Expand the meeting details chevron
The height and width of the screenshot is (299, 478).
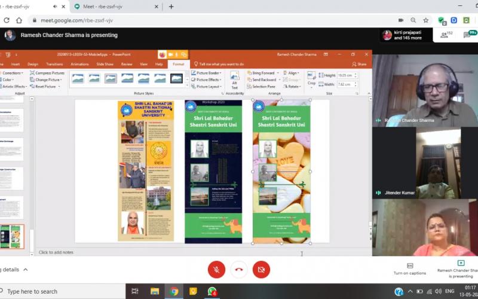[26, 270]
